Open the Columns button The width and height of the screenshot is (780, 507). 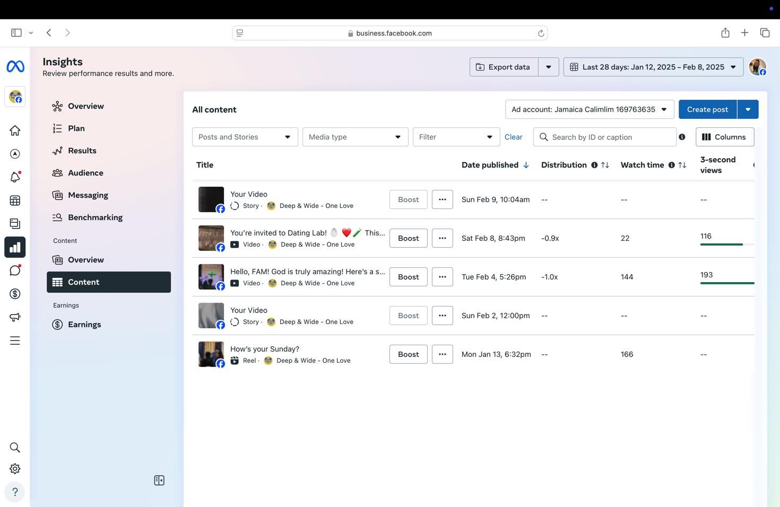pos(724,137)
